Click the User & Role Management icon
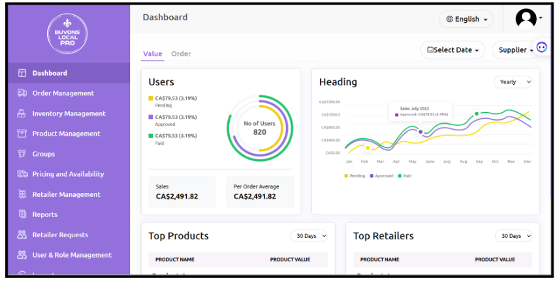557x281 pixels. [22, 255]
